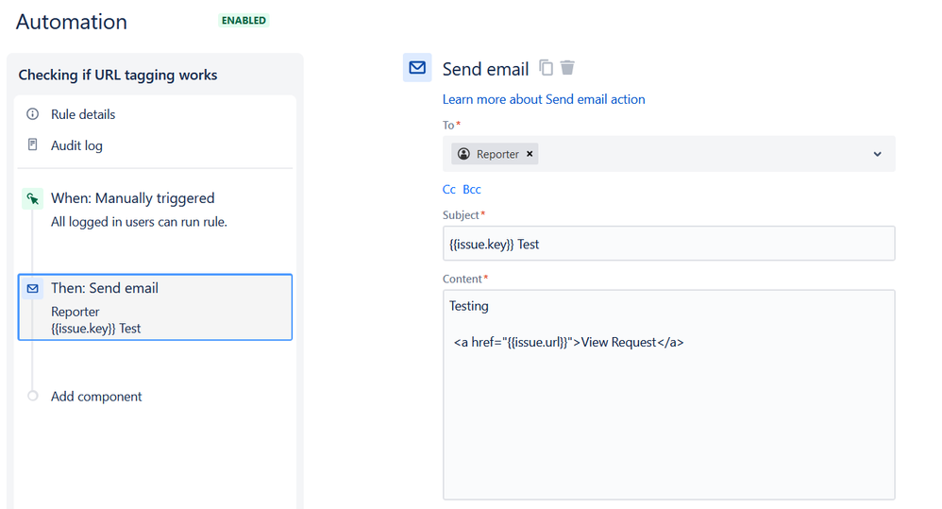This screenshot has width=942, height=509.
Task: Click the Send email envelope icon in header
Action: pos(417,67)
